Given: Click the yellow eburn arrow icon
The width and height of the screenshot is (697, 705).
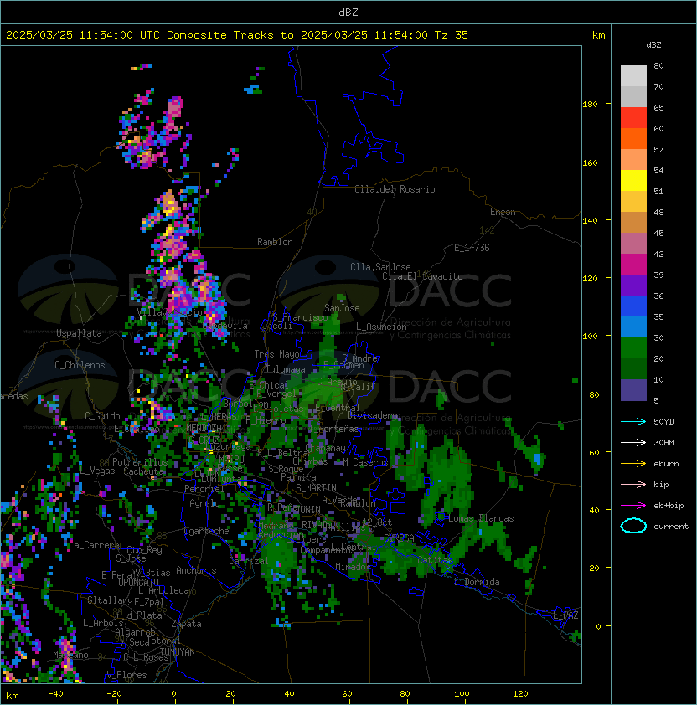Looking at the screenshot, I should click(x=633, y=464).
